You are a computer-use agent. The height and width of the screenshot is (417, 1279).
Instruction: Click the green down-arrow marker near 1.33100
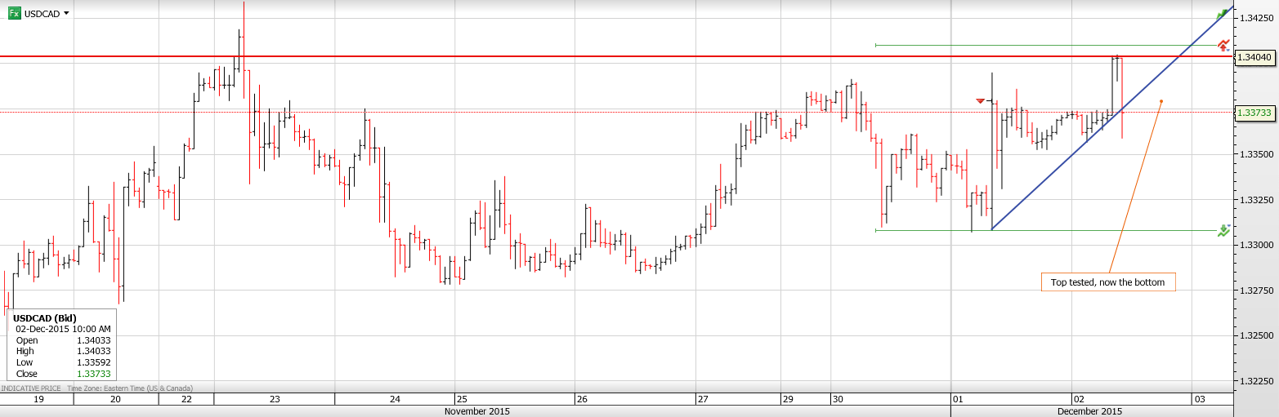(x=1223, y=231)
